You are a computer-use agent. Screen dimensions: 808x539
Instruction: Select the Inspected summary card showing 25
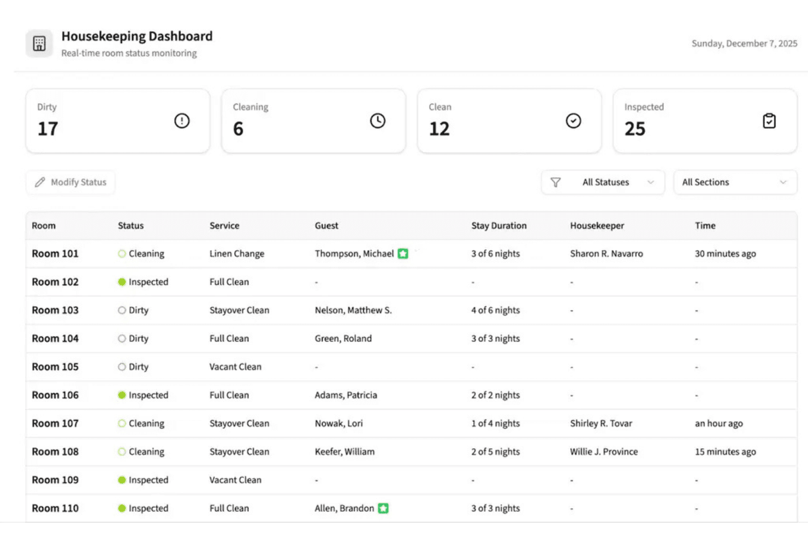705,121
